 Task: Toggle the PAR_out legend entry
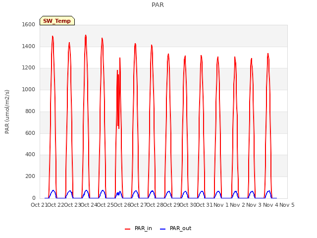tap(176, 229)
